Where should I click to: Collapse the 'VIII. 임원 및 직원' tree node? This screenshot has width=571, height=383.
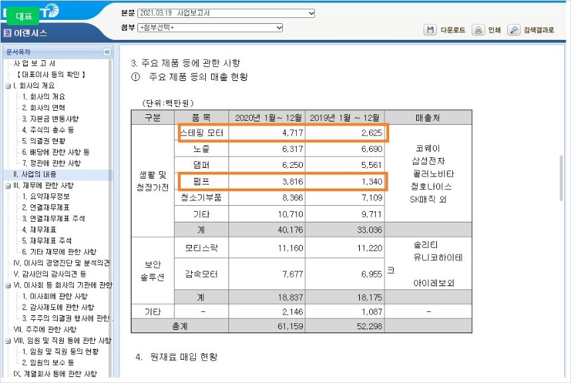7,341
